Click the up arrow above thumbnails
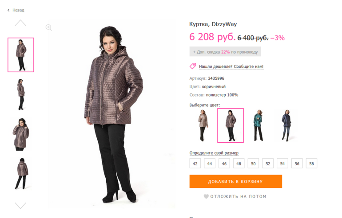Viewport: 342px width, 218px height. point(20,23)
